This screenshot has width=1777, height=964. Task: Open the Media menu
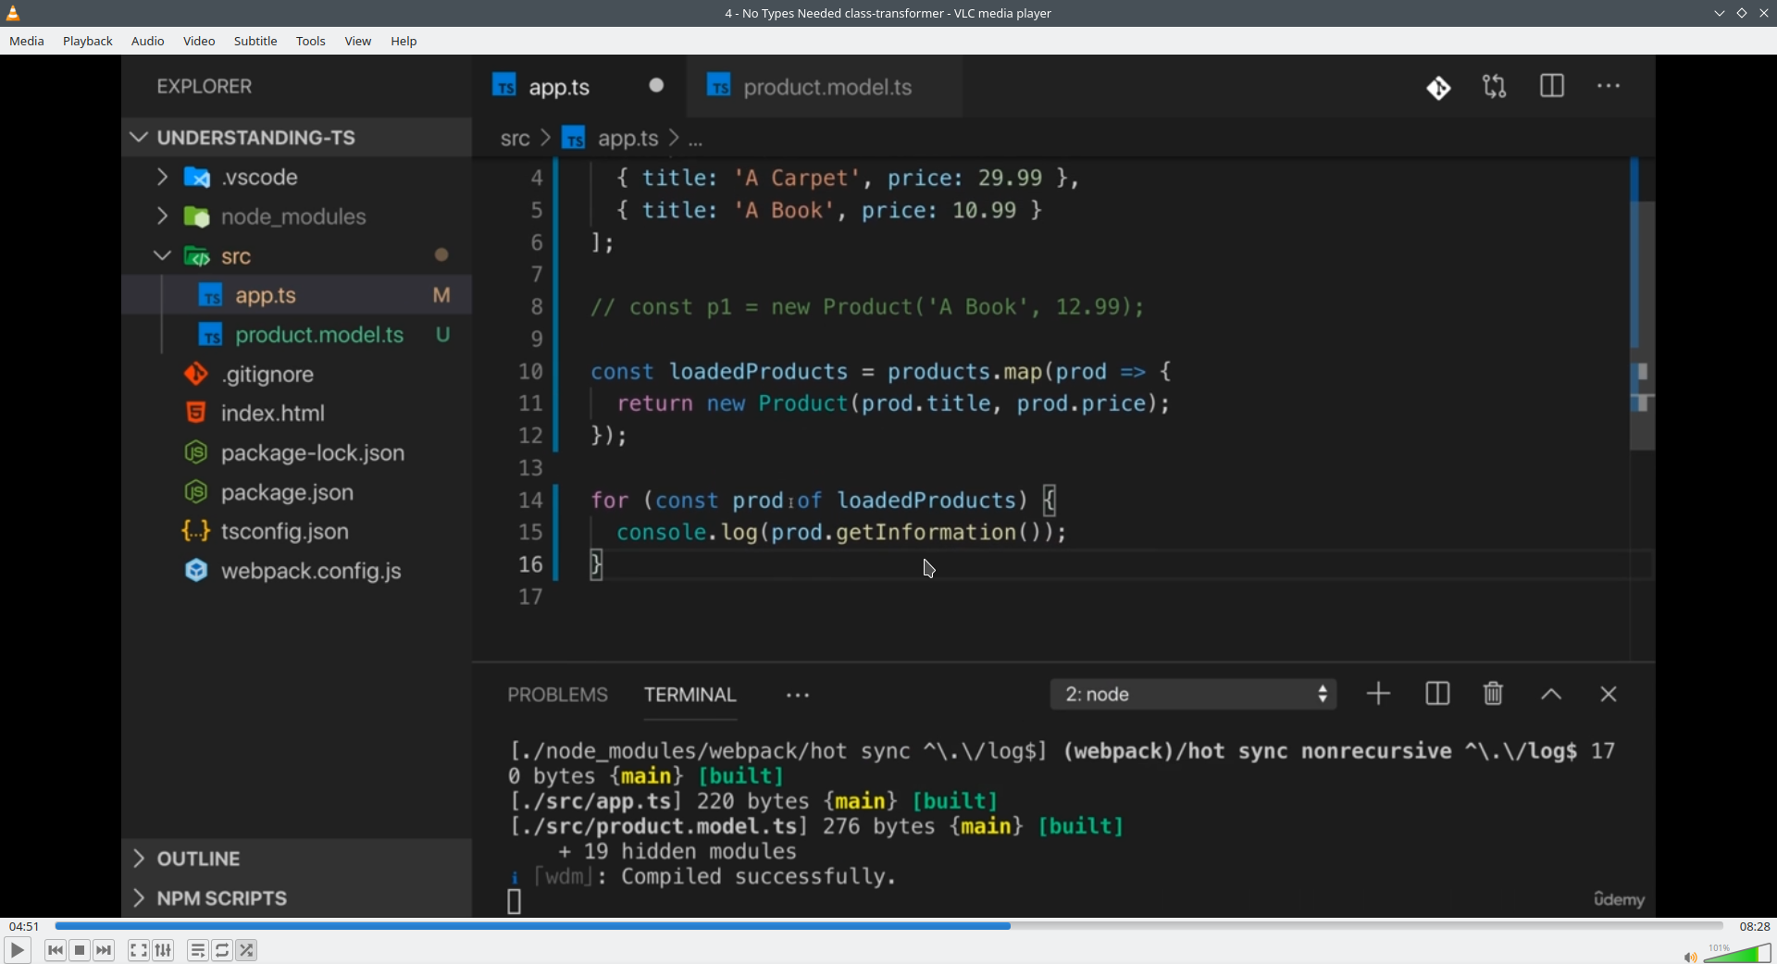coord(27,42)
